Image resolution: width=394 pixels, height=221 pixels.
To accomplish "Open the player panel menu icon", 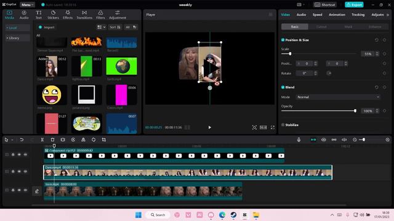I will (x=270, y=15).
